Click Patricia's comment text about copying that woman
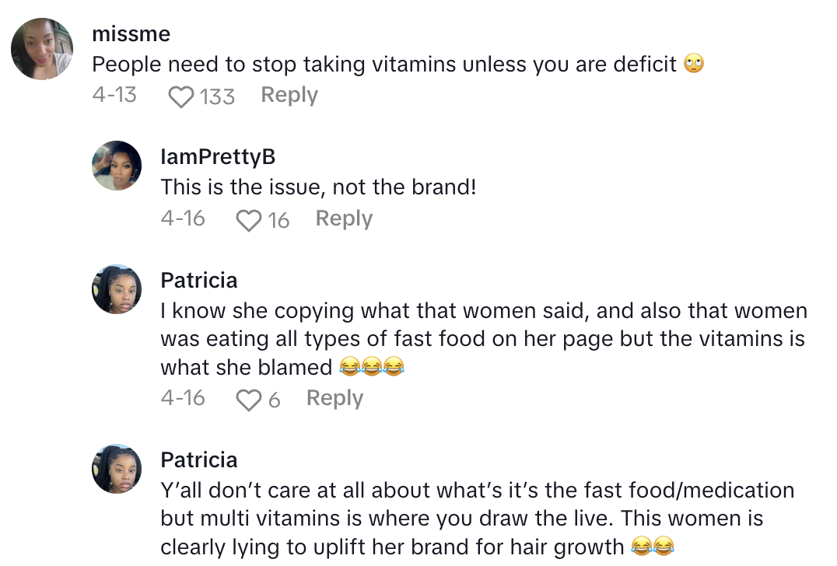Screen dimensions: 837x566 click(x=482, y=339)
